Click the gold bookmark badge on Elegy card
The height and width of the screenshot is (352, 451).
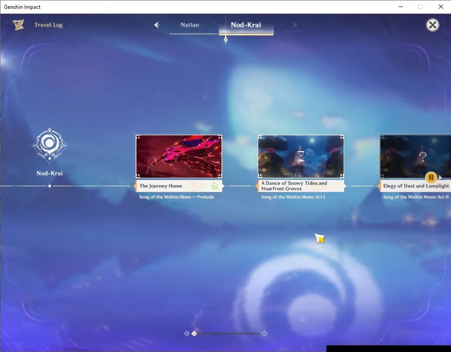[431, 177]
